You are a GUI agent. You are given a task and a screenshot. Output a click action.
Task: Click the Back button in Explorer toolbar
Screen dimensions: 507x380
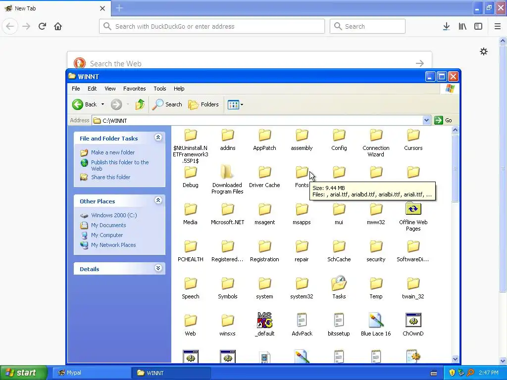click(x=84, y=104)
